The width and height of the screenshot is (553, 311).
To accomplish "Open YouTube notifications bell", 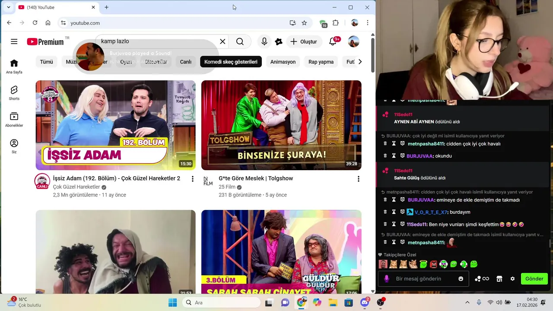I will click(x=333, y=41).
